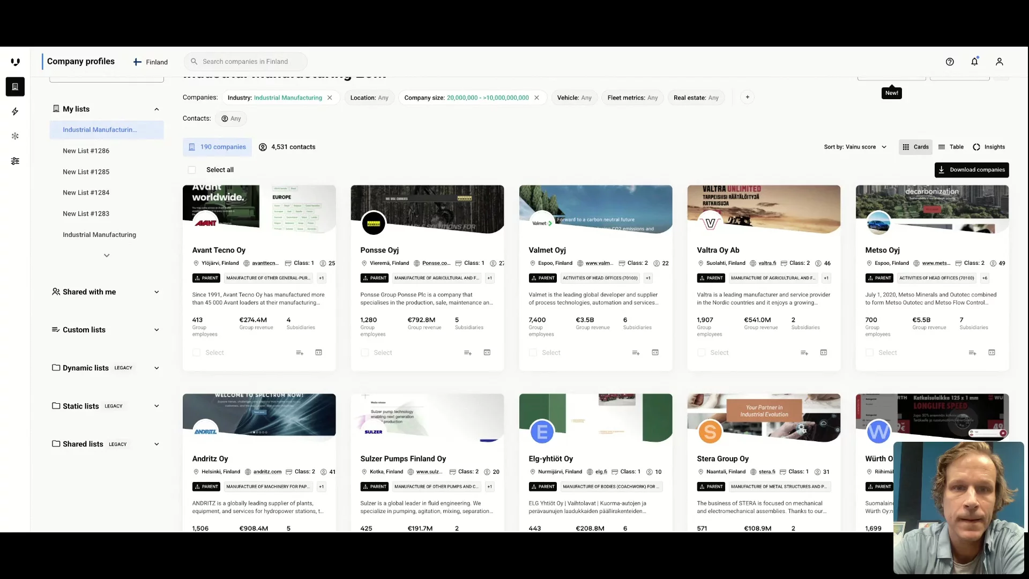Viewport: 1029px width, 579px height.
Task: Open the notifications bell icon
Action: 974,62
